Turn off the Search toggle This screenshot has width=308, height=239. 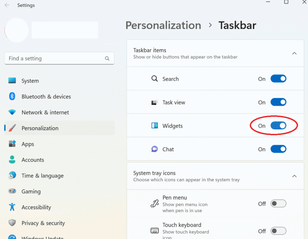coord(279,79)
